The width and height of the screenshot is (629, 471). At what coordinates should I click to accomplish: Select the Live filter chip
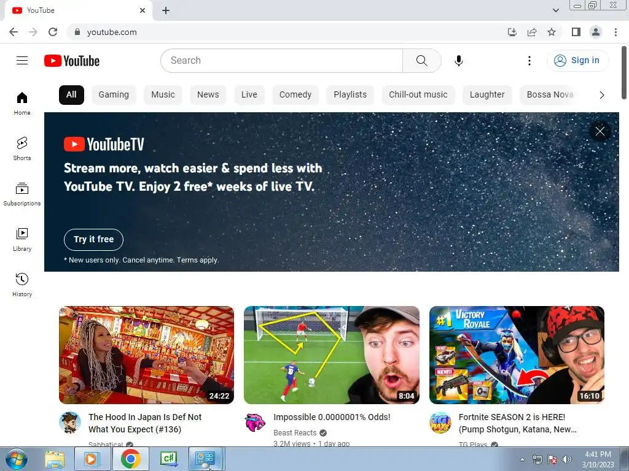[x=249, y=95]
